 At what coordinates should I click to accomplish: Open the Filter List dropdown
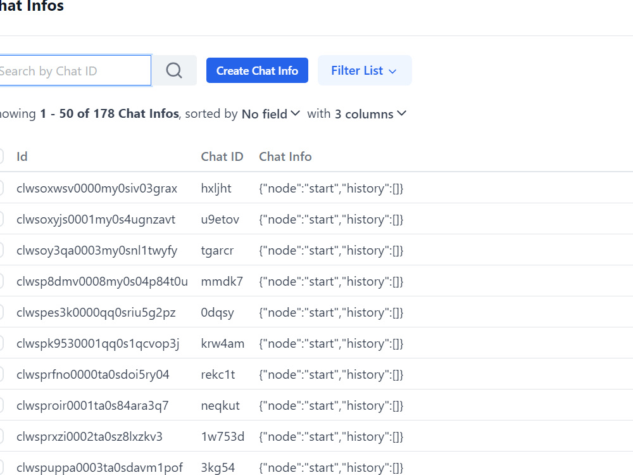365,71
